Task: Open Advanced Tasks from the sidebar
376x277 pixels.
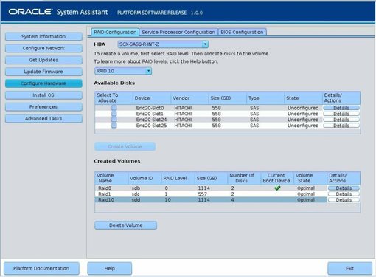Action: [x=43, y=119]
